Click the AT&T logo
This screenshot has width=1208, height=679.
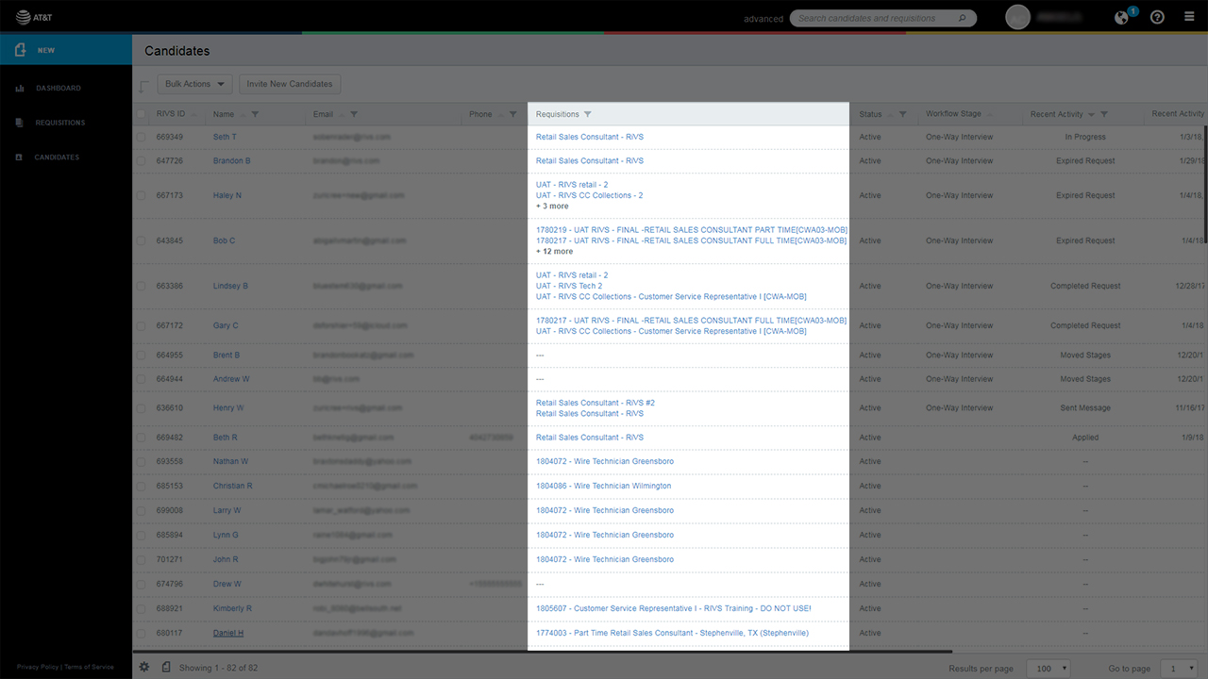pos(35,17)
